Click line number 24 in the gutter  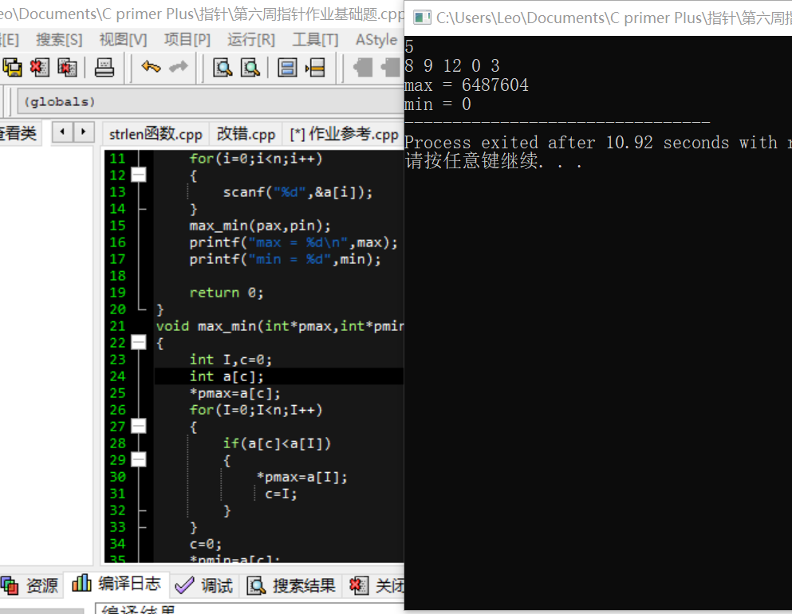pos(118,376)
